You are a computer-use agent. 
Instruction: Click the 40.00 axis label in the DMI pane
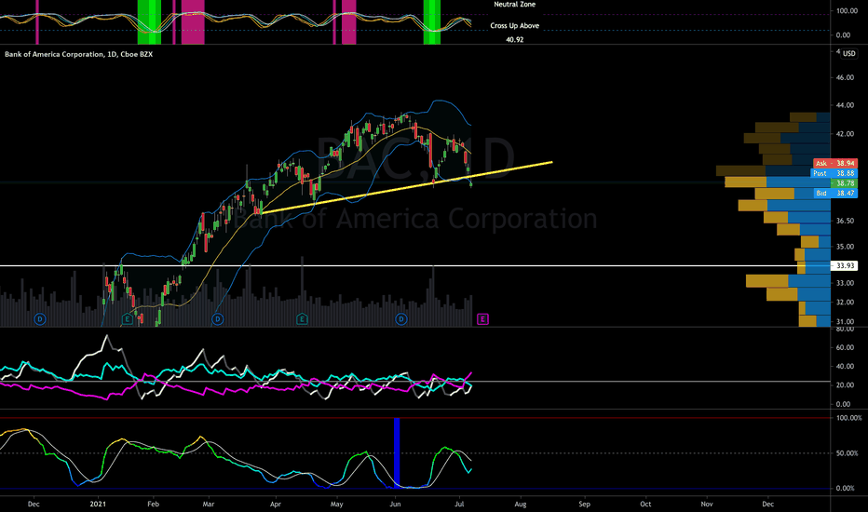pos(845,367)
